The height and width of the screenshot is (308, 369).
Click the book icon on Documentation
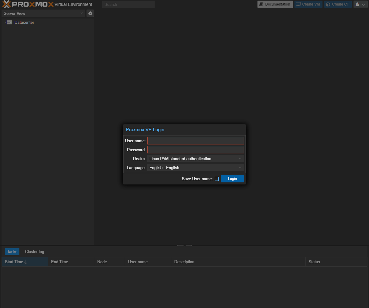pyautogui.click(x=261, y=4)
